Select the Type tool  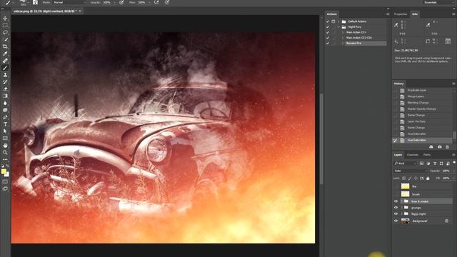tap(5, 124)
